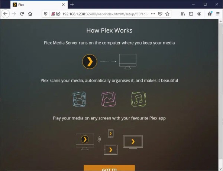Image resolution: width=223 pixels, height=171 pixels.
Task: Click the GOT IT! button
Action: tap(109, 168)
